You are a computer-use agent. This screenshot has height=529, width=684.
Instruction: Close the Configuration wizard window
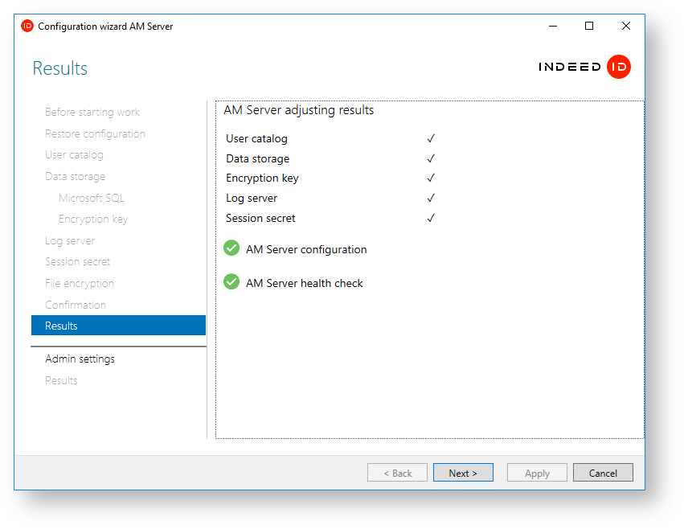[x=625, y=26]
